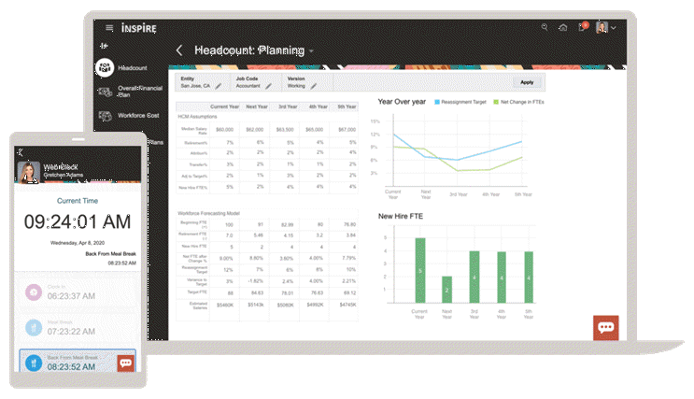Open the Workforce Cost sidebar icon
This screenshot has height=399, width=694.
click(105, 116)
